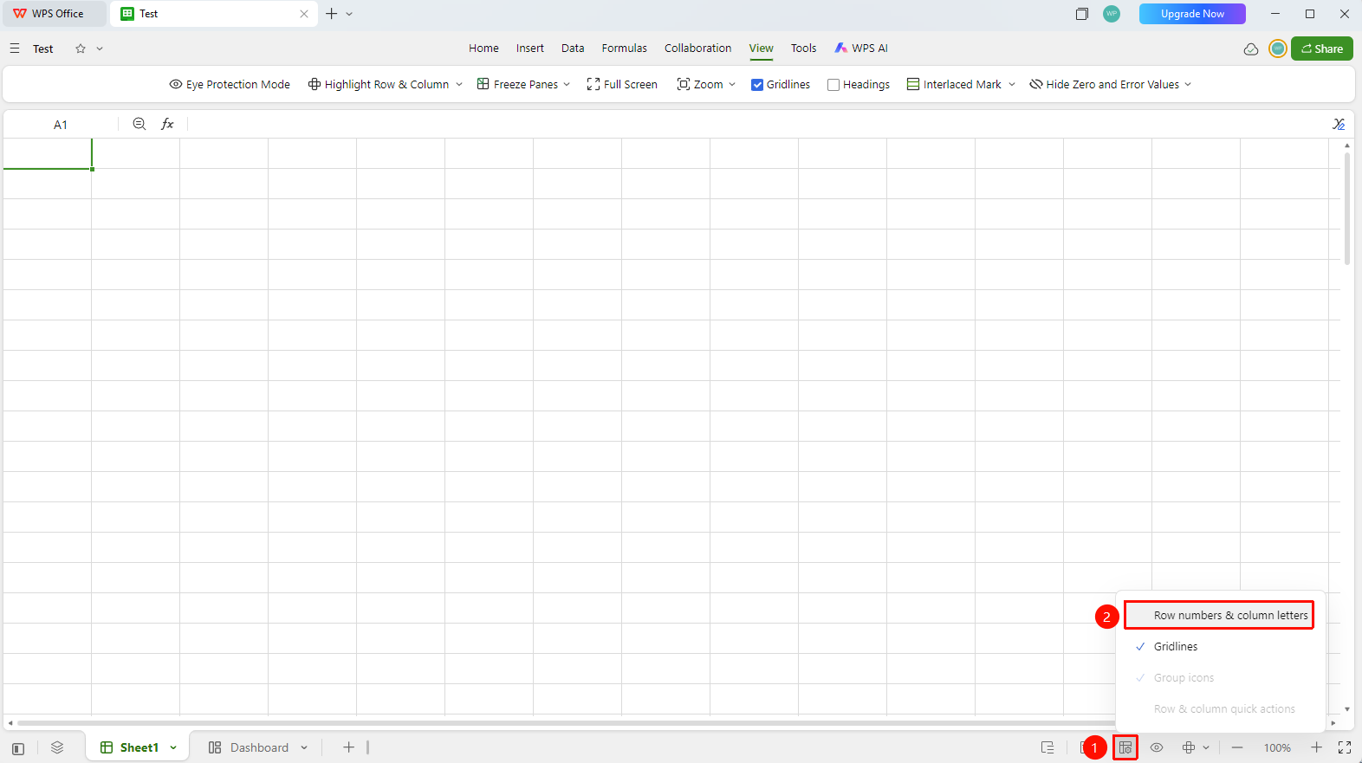Click the reading layout icon in status bar
This screenshot has height=763, width=1362.
pyautogui.click(x=1189, y=747)
